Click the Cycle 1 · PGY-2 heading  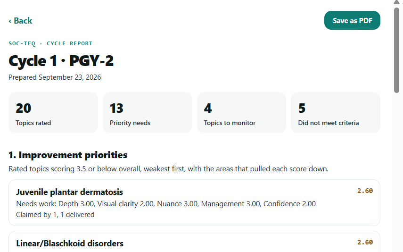click(x=61, y=61)
